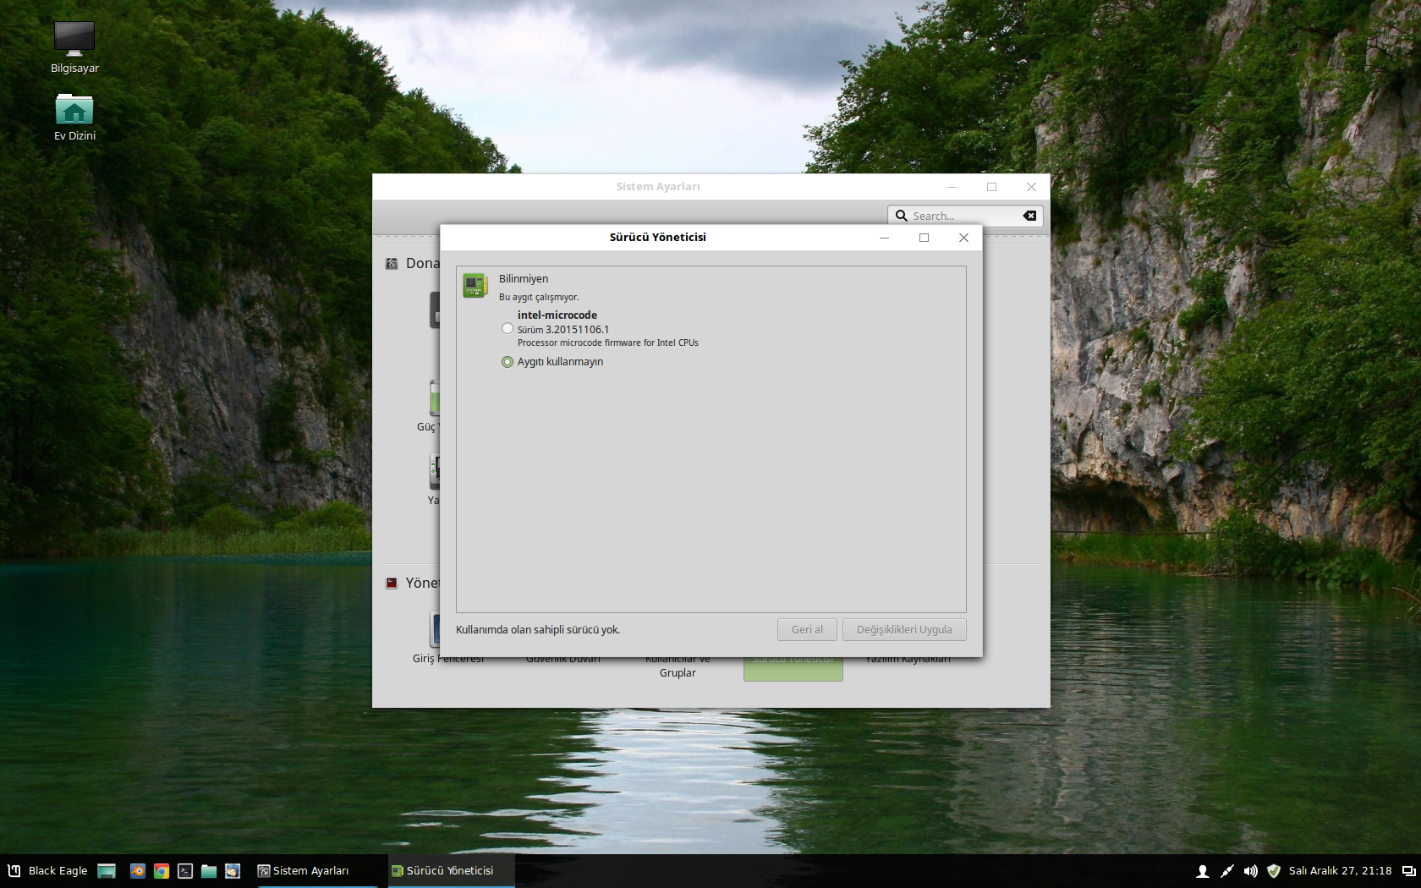
Task: Open the terminal from the taskbar
Action: [185, 871]
